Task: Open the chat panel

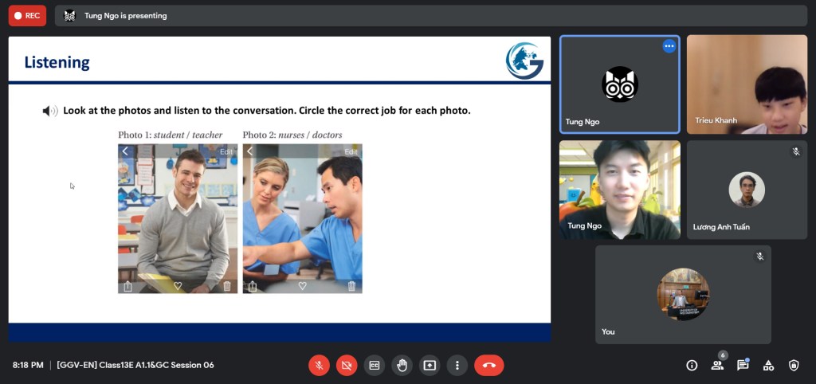Action: [743, 365]
